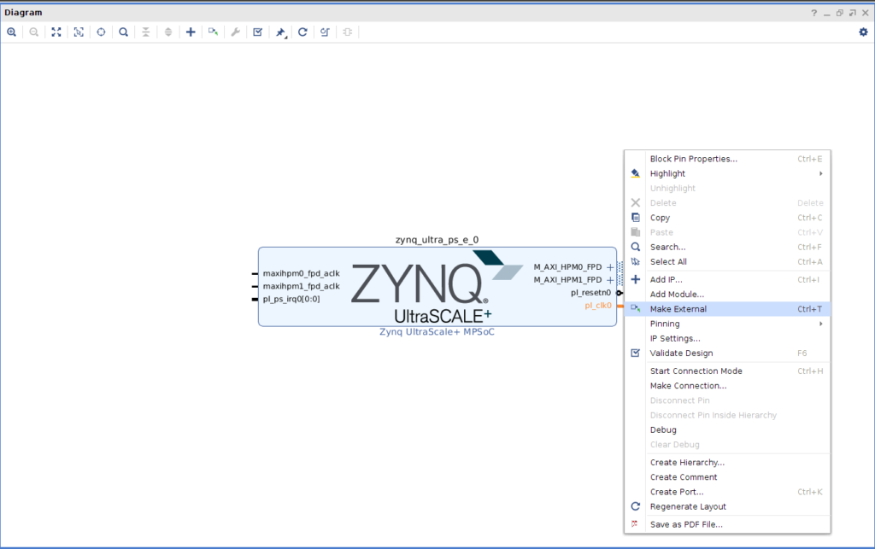Select the pl_ps_irq0[0:0] pin on Zynq block
The height and width of the screenshot is (549, 875).
point(291,299)
